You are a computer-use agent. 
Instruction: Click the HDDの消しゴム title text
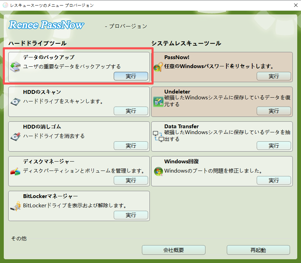click(x=42, y=127)
